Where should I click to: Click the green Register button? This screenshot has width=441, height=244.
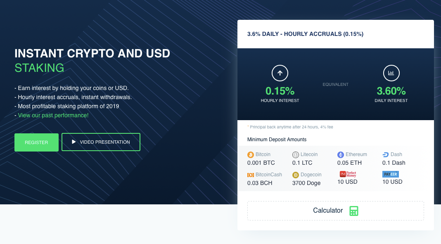(x=37, y=142)
